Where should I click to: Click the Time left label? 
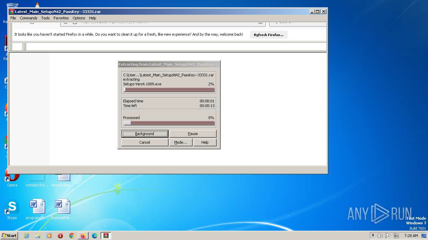(x=130, y=106)
